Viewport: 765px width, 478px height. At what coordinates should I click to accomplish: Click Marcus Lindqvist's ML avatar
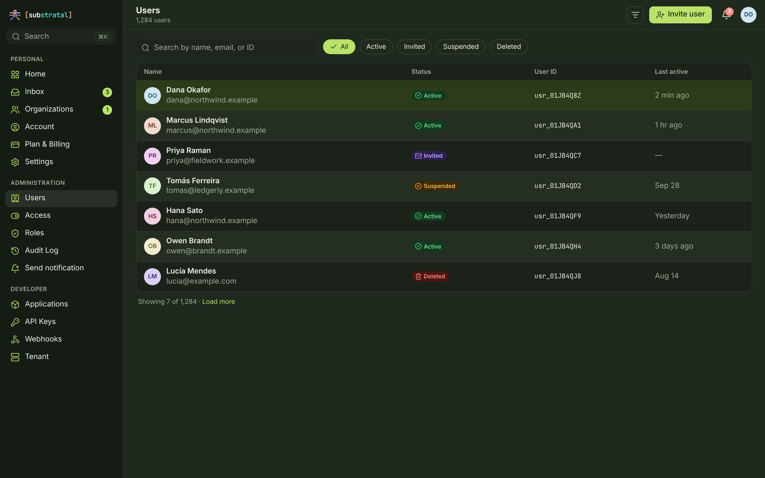click(x=152, y=126)
